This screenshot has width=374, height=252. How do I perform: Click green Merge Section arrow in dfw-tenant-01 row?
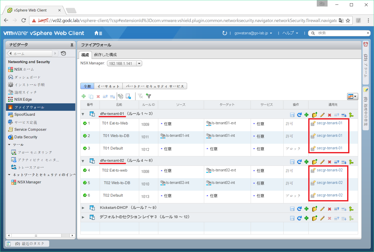(x=351, y=115)
